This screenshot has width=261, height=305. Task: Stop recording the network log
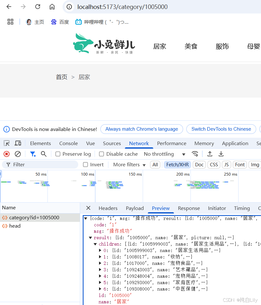point(6,154)
